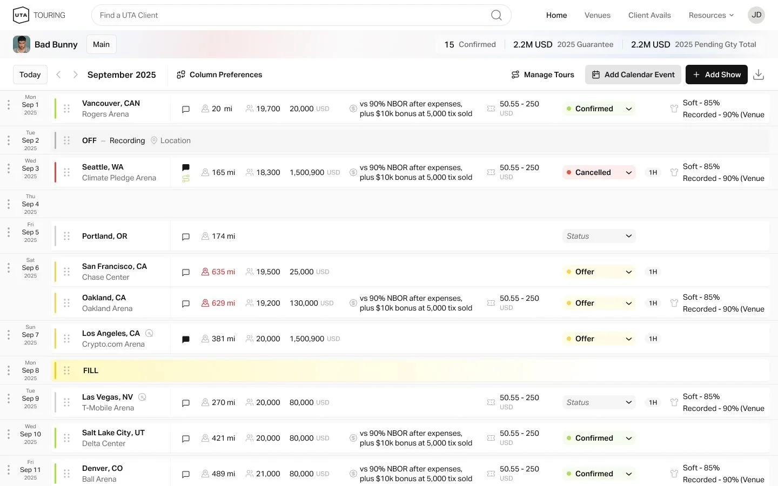
Task: Open the Offer status dropdown for Los Angeles
Action: [x=599, y=339]
